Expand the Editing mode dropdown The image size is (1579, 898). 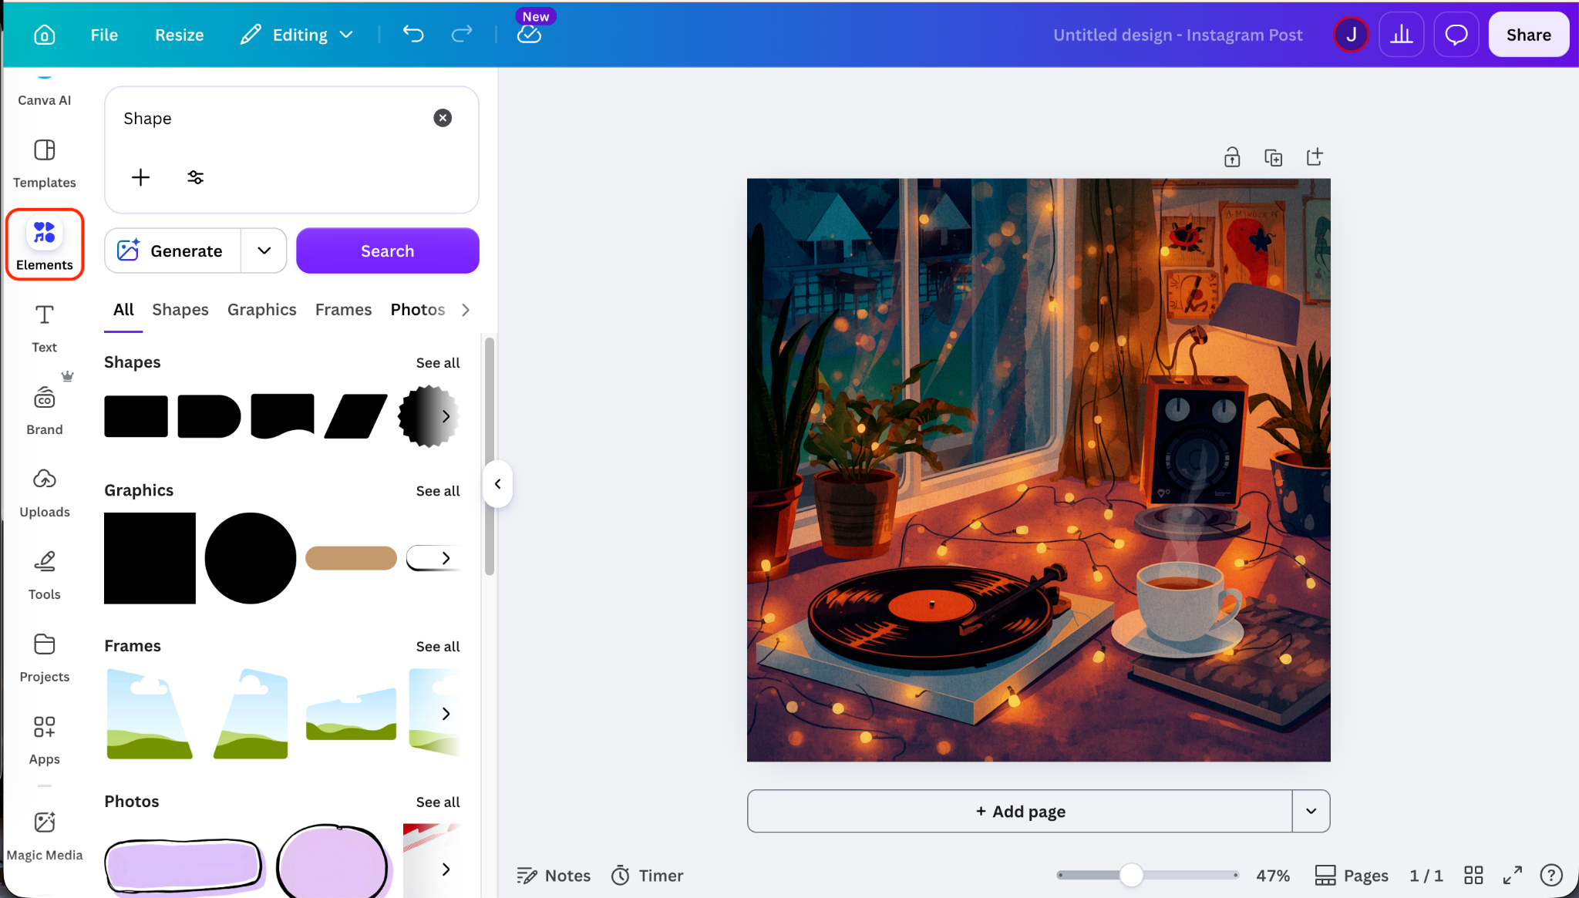[297, 35]
